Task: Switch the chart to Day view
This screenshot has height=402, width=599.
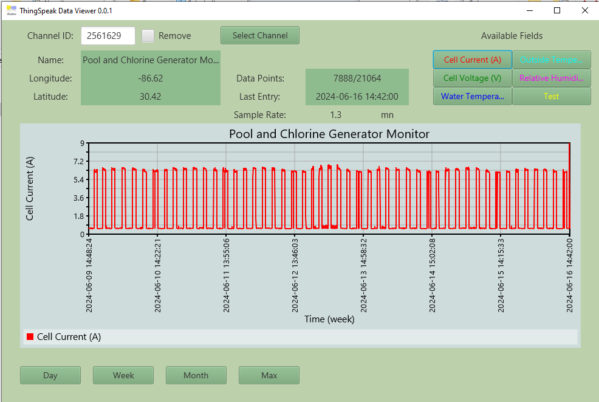Action: click(50, 375)
